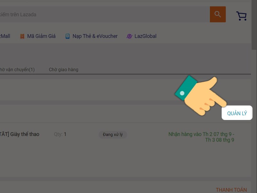Click the orange search magnifier button
The image size is (257, 193).
(x=218, y=14)
